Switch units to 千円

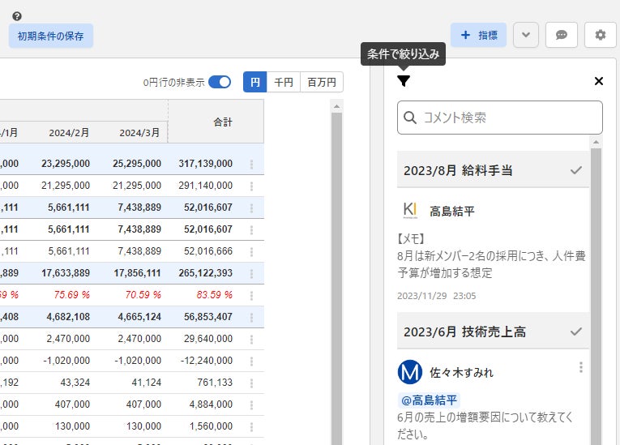tap(284, 82)
